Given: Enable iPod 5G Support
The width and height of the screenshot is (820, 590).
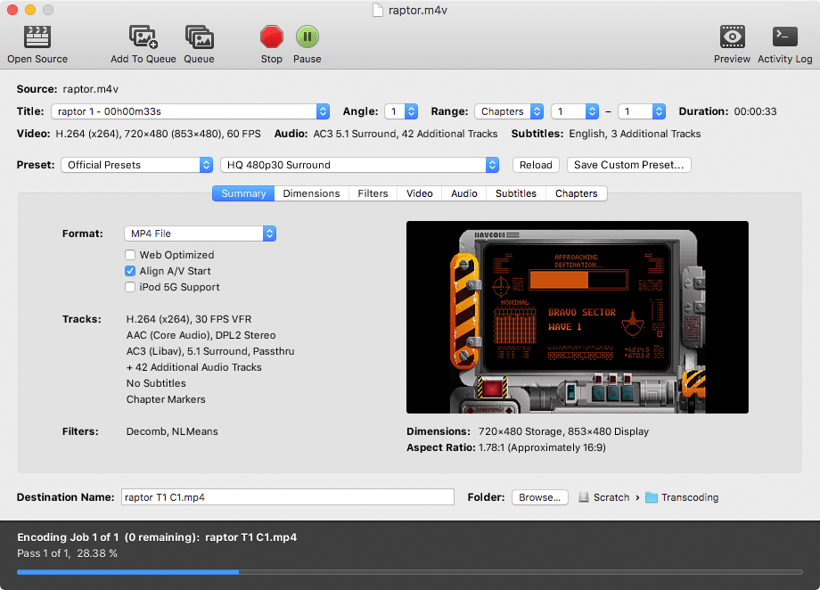Looking at the screenshot, I should [130, 287].
